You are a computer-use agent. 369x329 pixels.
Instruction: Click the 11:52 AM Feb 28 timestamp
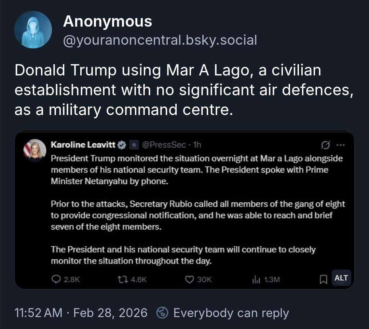81,313
